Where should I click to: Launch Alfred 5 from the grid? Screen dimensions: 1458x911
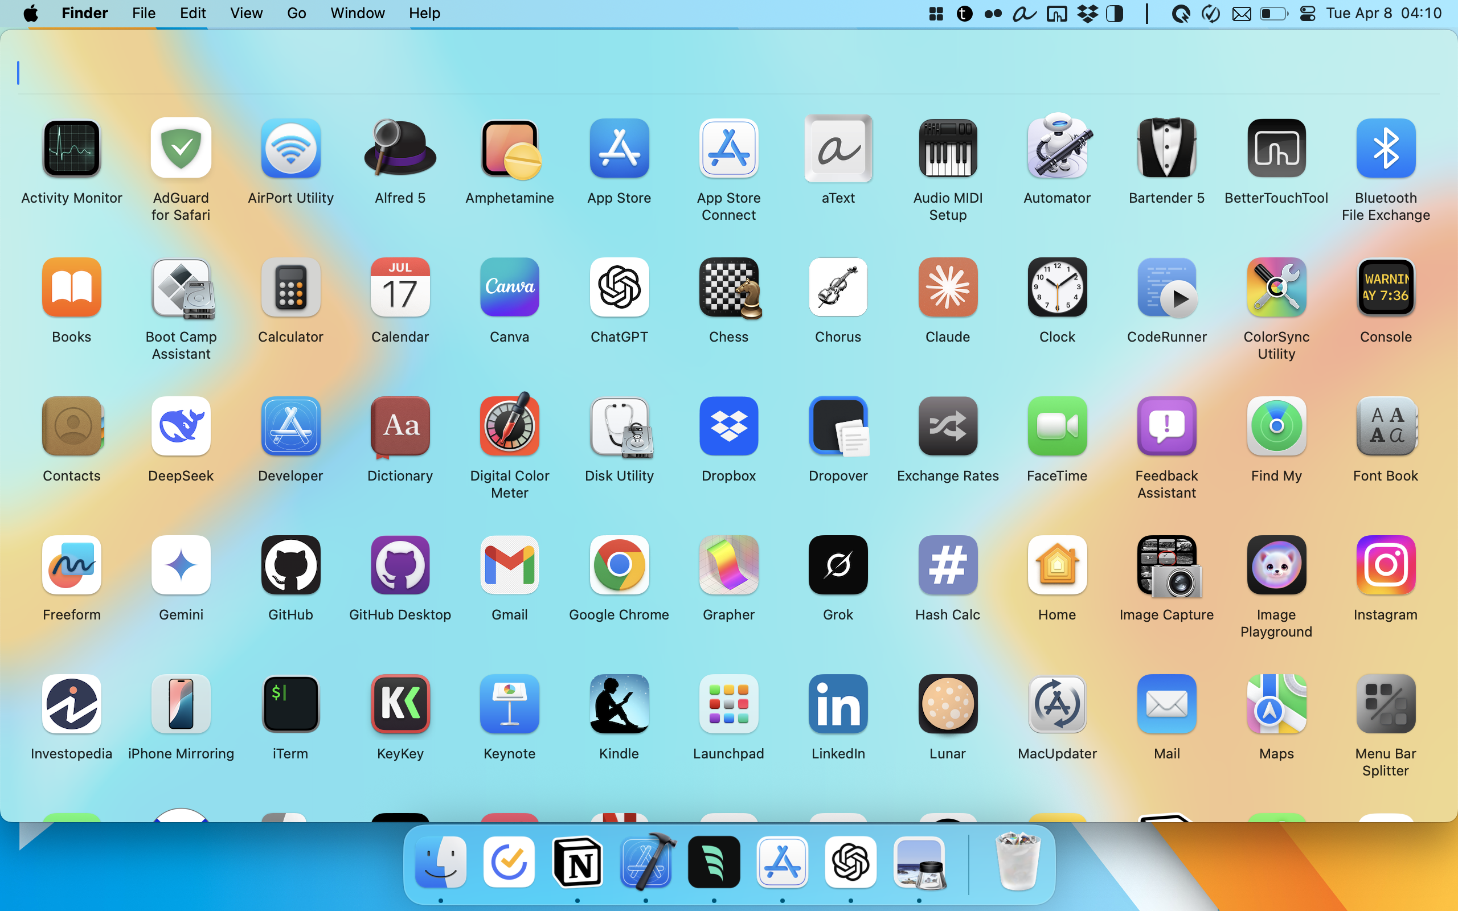[x=400, y=149]
